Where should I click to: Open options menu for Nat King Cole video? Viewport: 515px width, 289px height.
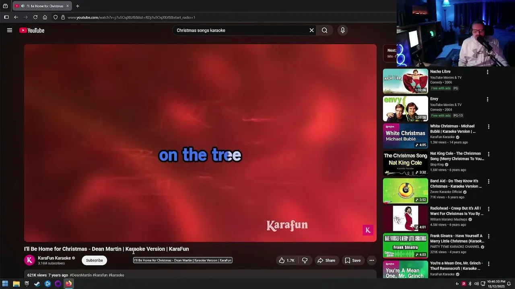click(x=489, y=154)
